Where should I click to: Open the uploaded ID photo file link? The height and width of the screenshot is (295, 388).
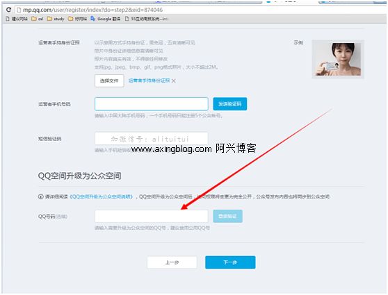(x=149, y=81)
